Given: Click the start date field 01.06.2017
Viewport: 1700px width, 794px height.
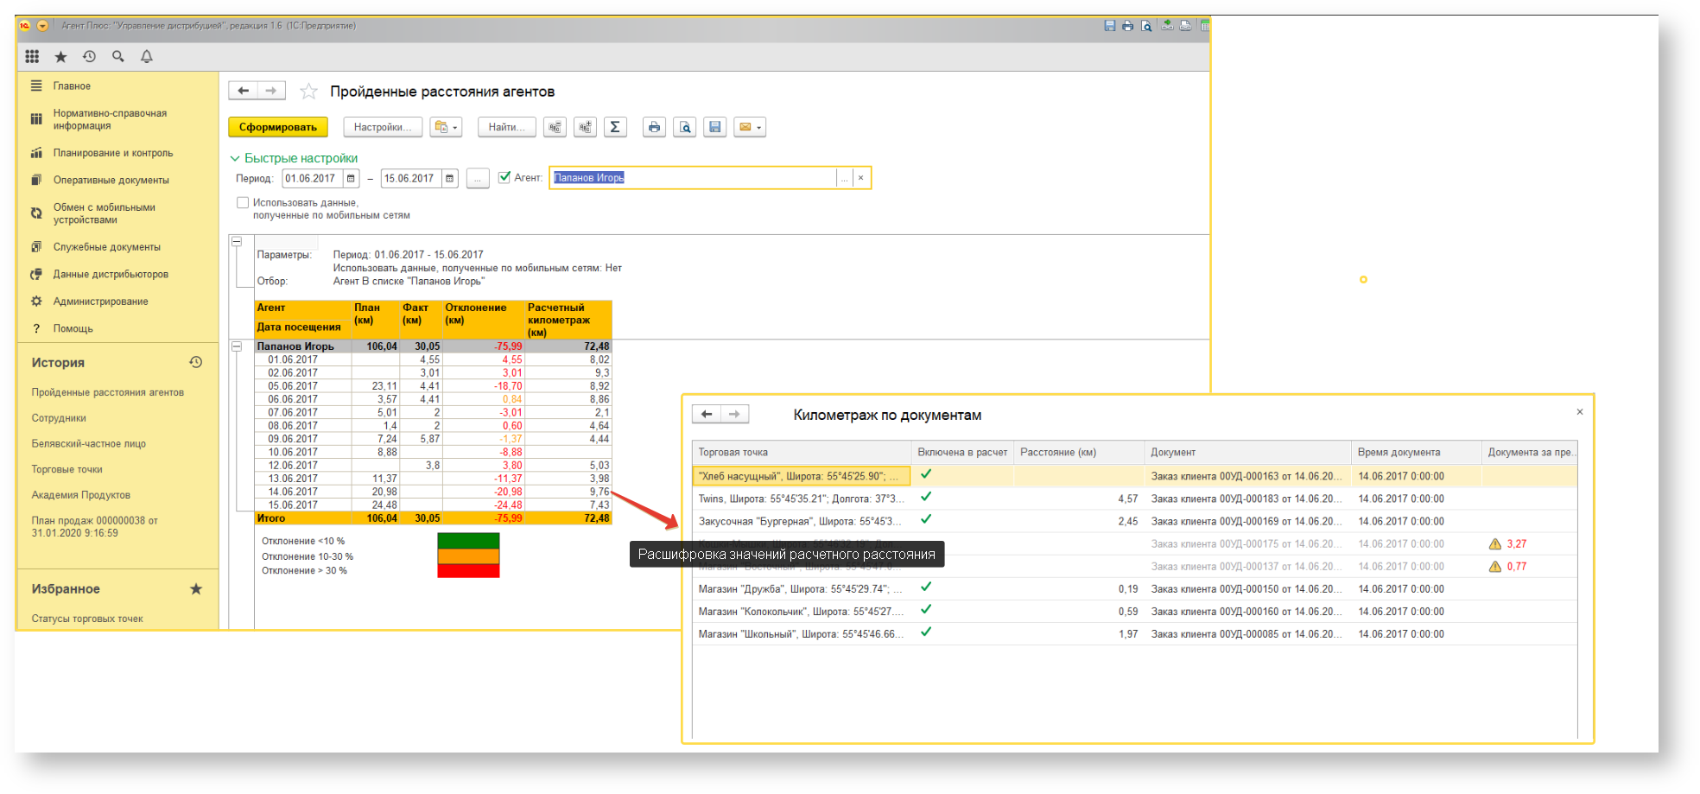Looking at the screenshot, I should (x=313, y=178).
